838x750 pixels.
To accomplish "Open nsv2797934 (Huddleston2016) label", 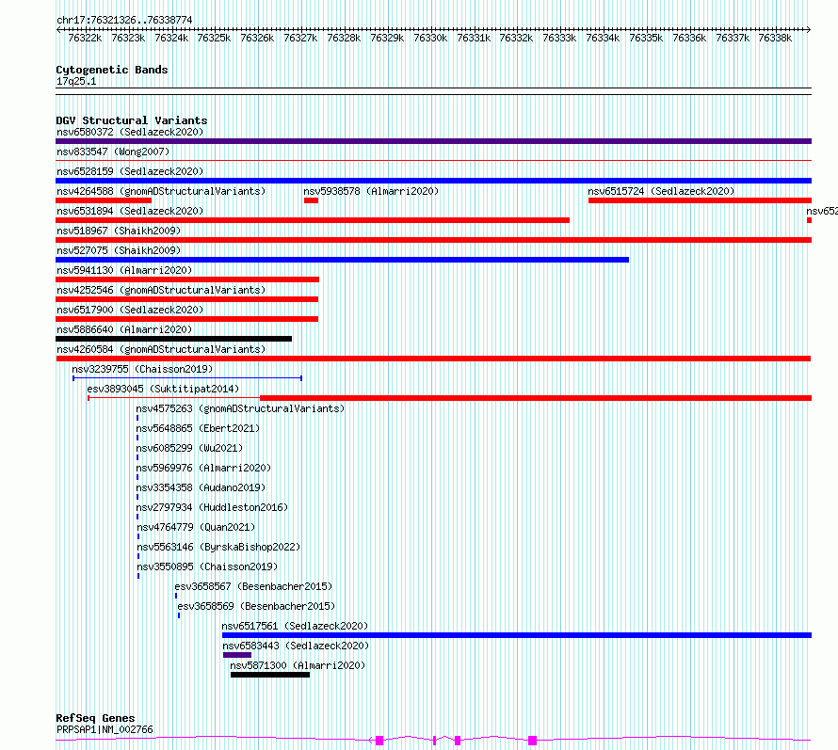I will pyautogui.click(x=212, y=507).
